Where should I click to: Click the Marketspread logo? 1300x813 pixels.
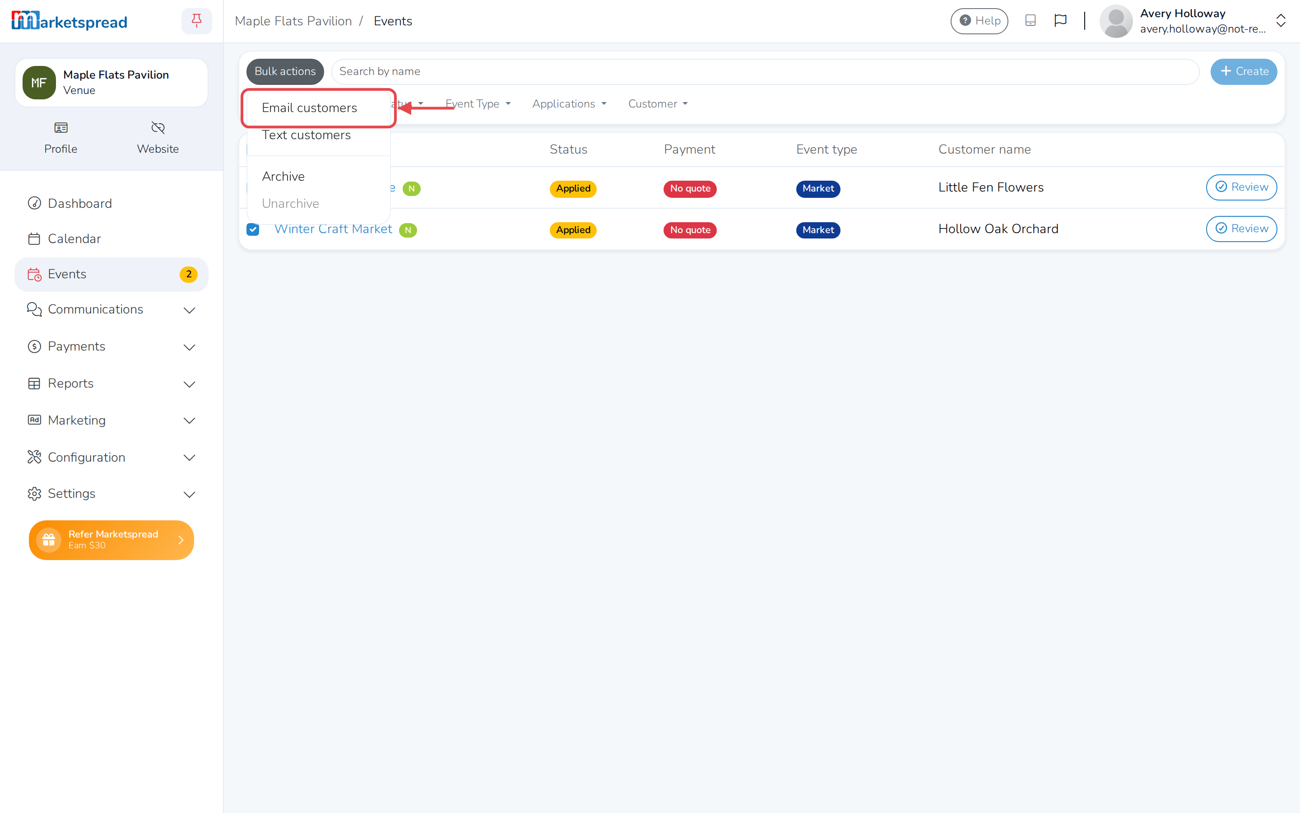70,21
